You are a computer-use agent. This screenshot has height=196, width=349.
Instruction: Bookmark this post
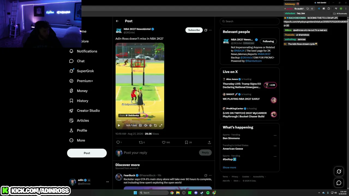pyautogui.click(x=186, y=142)
